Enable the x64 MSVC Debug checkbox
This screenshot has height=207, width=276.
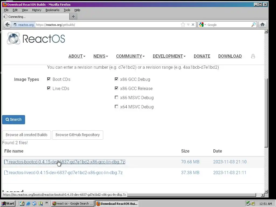click(116, 106)
